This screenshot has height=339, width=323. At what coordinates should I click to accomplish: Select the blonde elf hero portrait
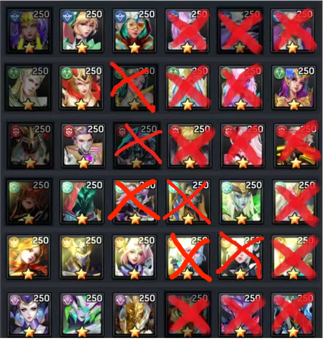28,87
